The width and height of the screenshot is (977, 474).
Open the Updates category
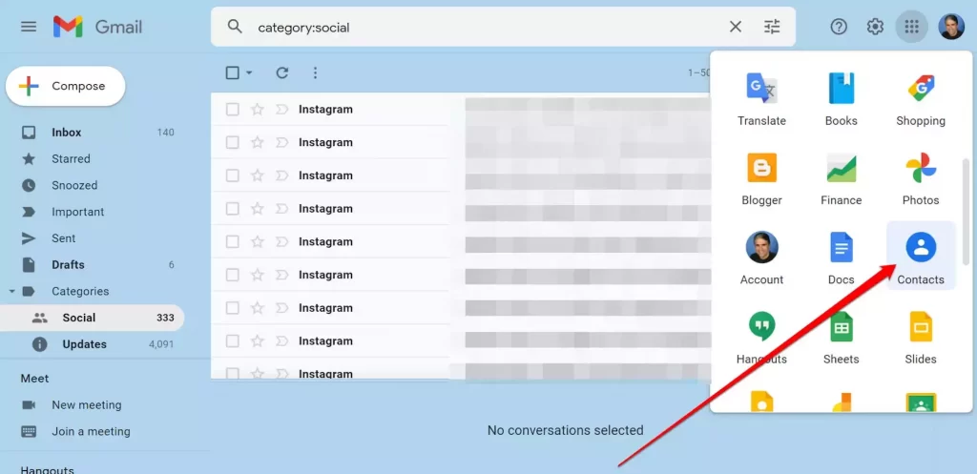point(84,344)
